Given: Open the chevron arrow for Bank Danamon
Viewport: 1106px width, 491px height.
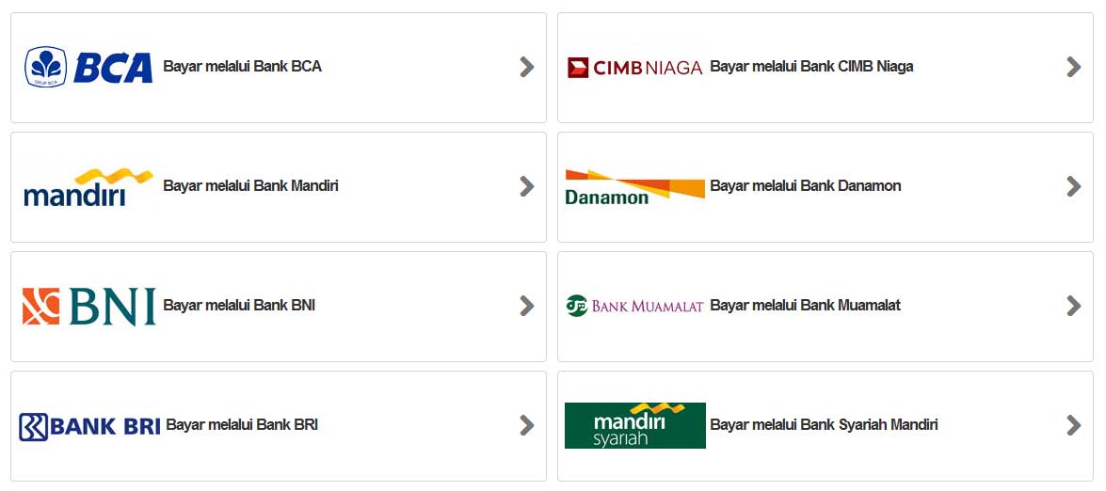Looking at the screenshot, I should pos(1073,186).
